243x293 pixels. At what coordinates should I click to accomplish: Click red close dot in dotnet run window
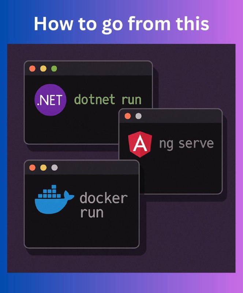coord(32,68)
